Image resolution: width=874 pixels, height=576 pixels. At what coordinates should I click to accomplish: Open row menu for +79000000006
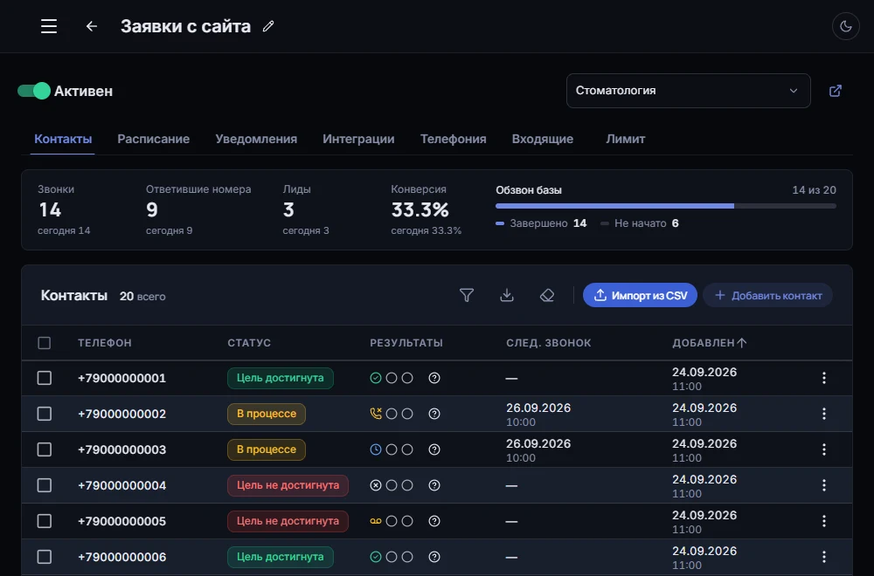824,557
